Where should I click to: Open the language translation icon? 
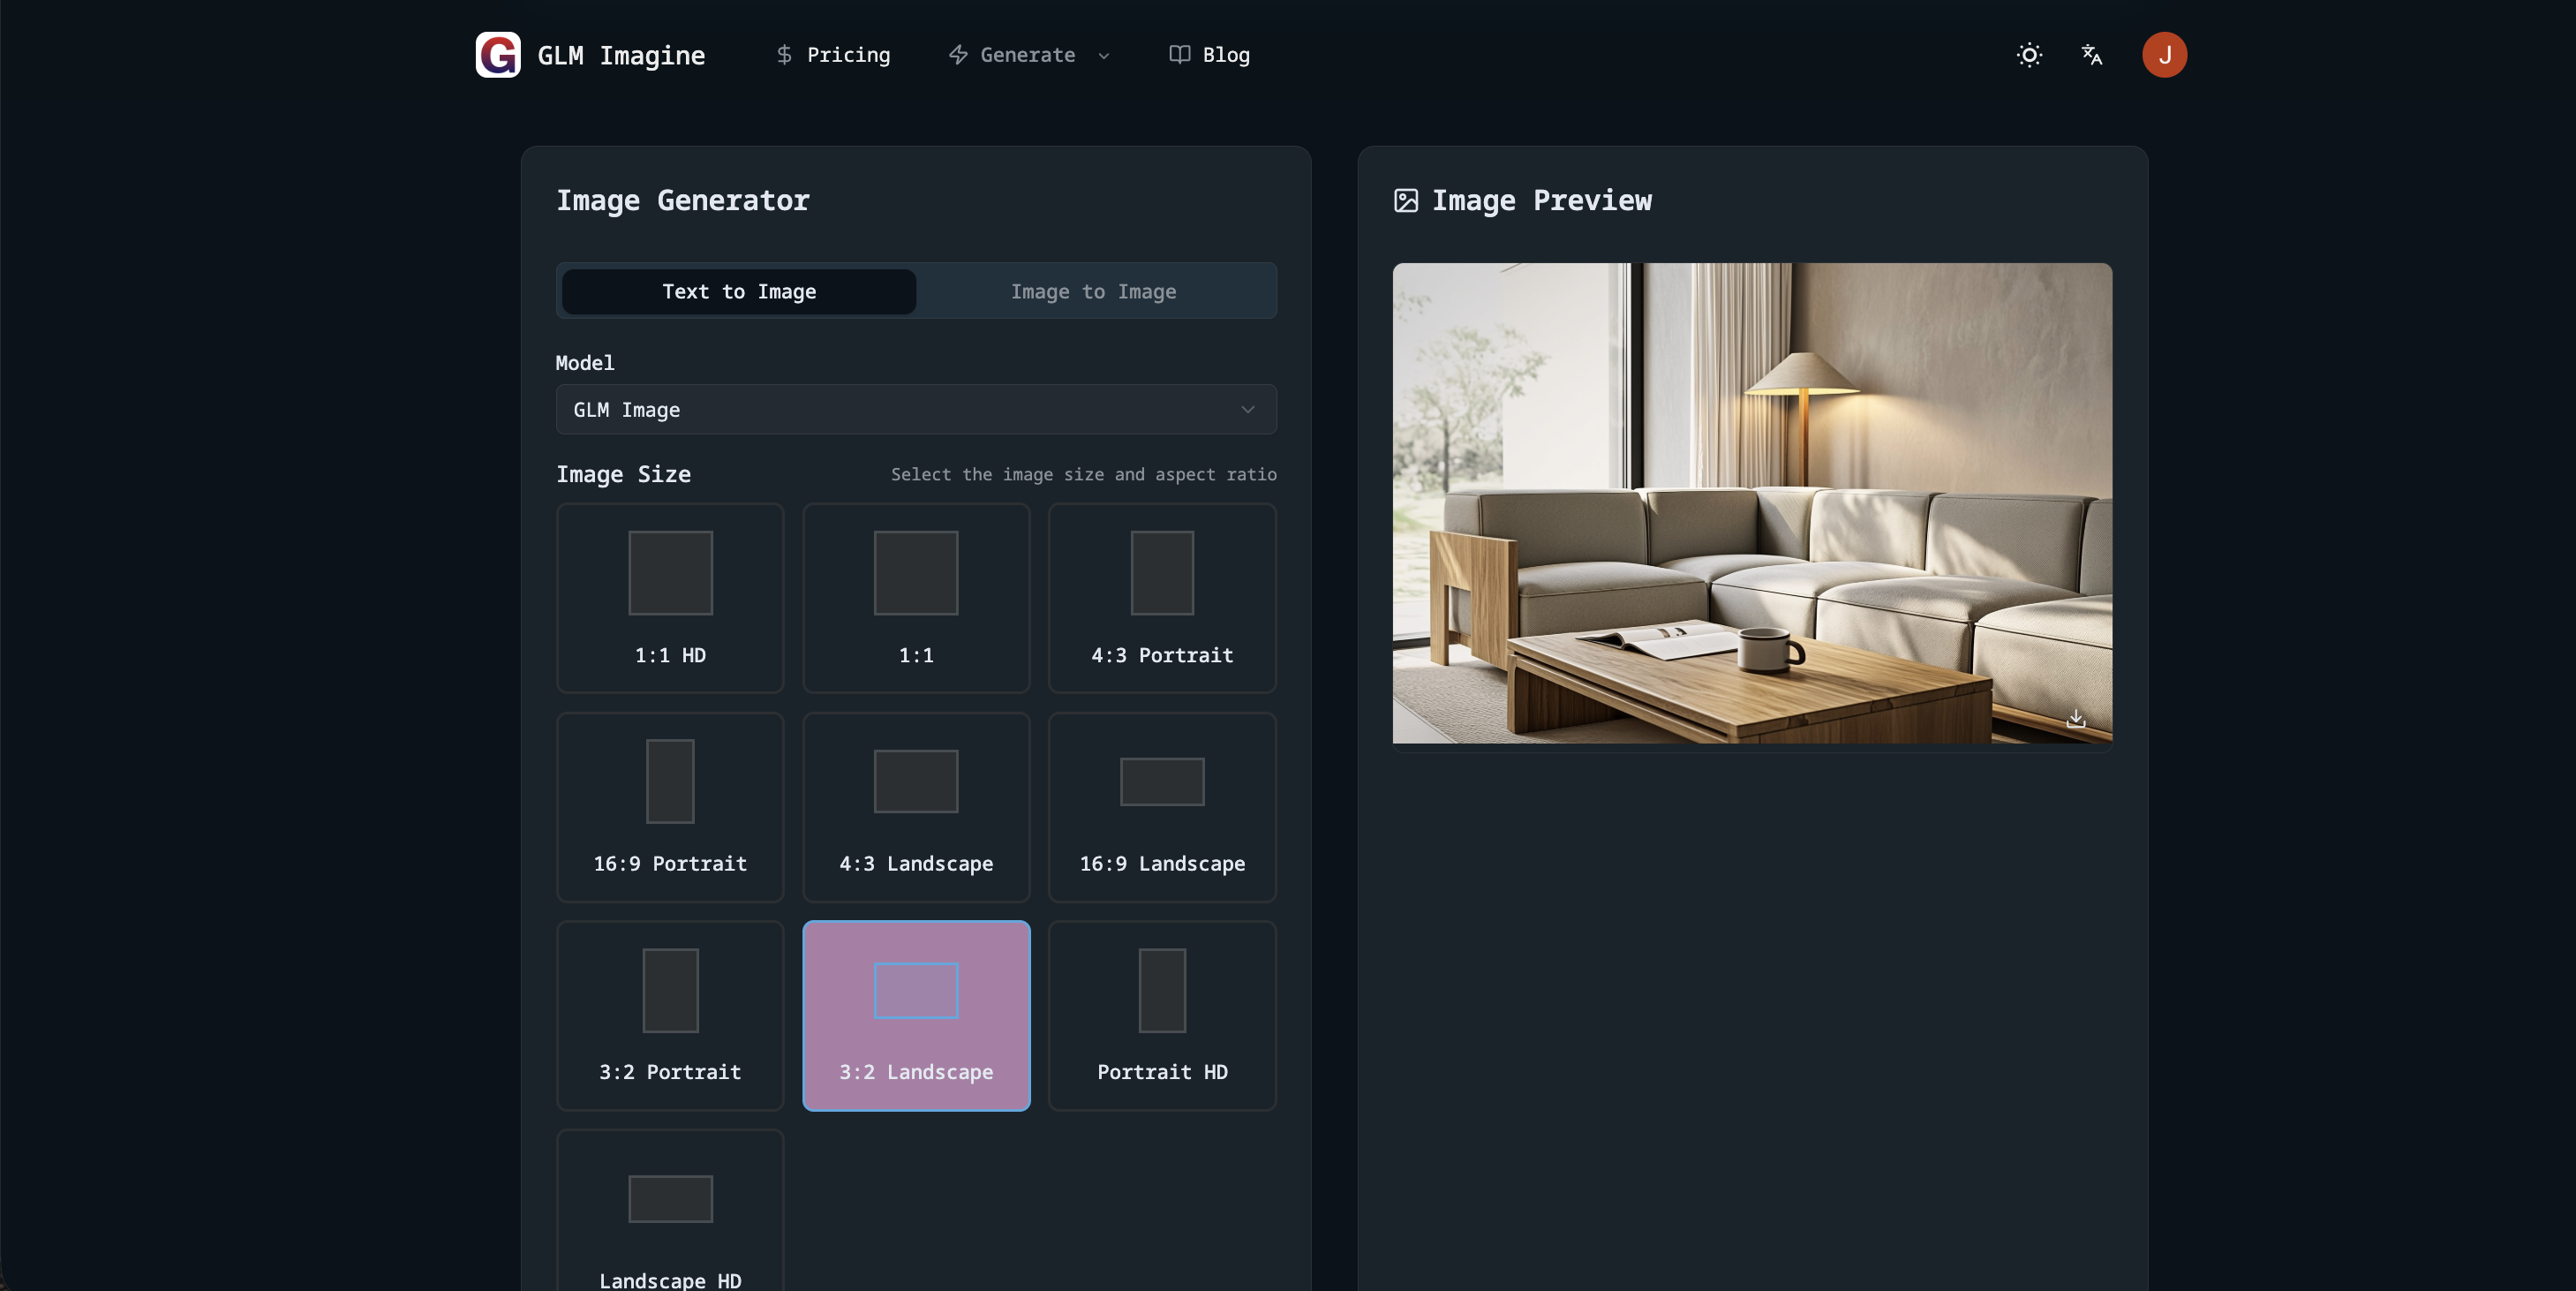tap(2091, 55)
